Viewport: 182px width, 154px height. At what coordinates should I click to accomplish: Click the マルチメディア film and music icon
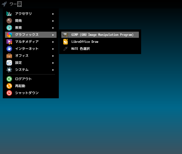(9, 42)
